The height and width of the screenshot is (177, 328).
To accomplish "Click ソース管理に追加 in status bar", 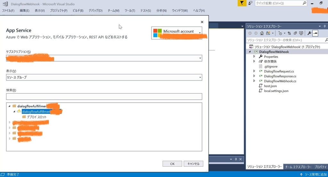I will 316,174.
